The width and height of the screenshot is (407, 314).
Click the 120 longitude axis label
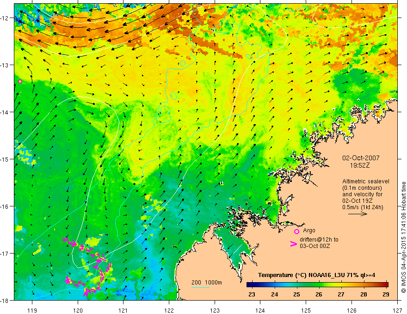[78, 310]
